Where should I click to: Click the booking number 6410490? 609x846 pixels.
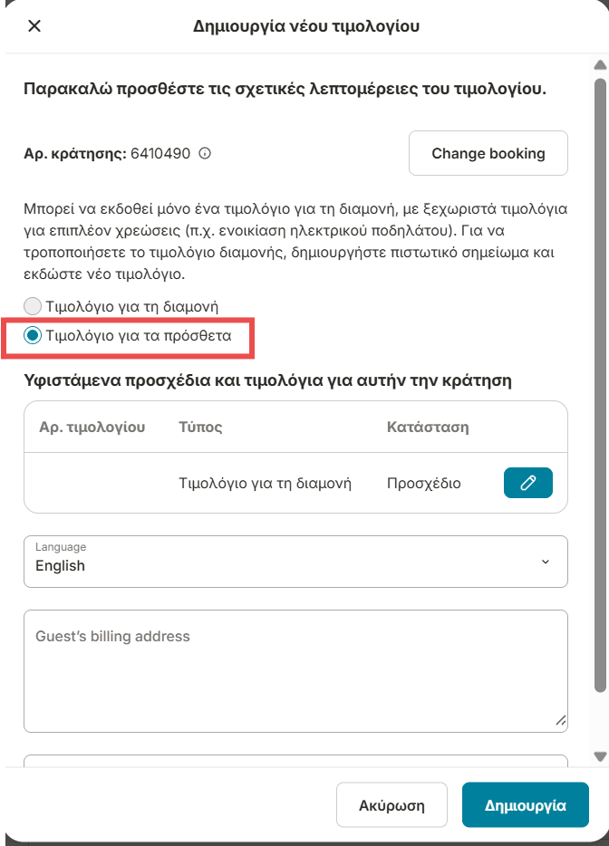tap(160, 153)
